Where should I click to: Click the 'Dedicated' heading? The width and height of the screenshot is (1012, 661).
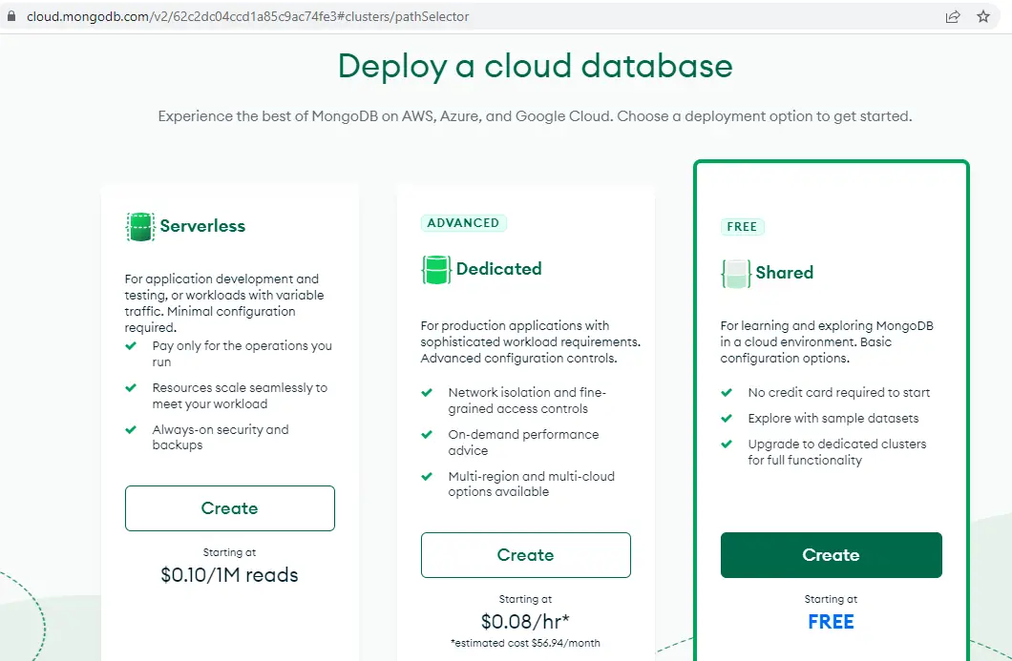pyautogui.click(x=499, y=269)
